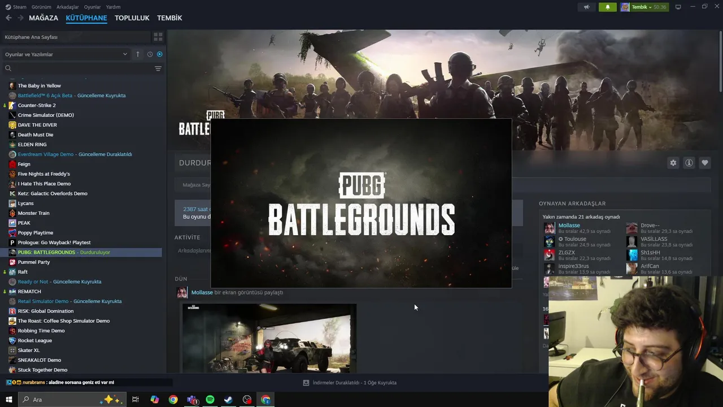723x407 pixels.
Task: Toggle the ready-to-play filter icon
Action: pos(159,54)
